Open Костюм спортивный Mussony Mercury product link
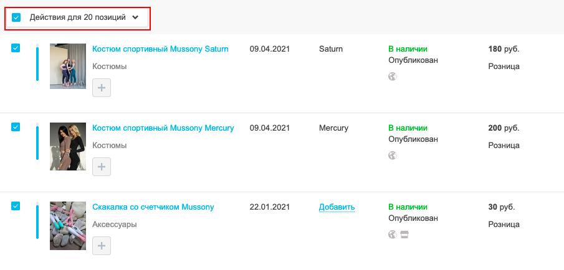 point(163,128)
